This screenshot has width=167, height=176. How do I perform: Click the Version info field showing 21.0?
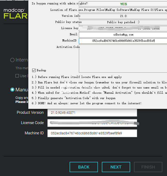(123, 16)
